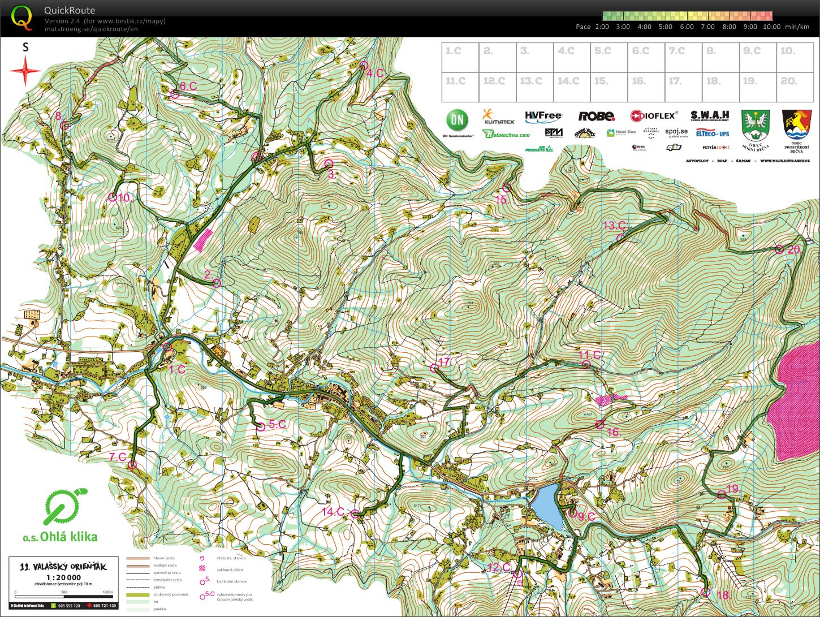
Task: Click the red north compass star
Action: point(25,71)
